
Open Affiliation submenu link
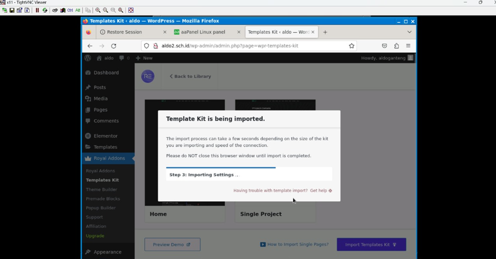pyautogui.click(x=96, y=226)
